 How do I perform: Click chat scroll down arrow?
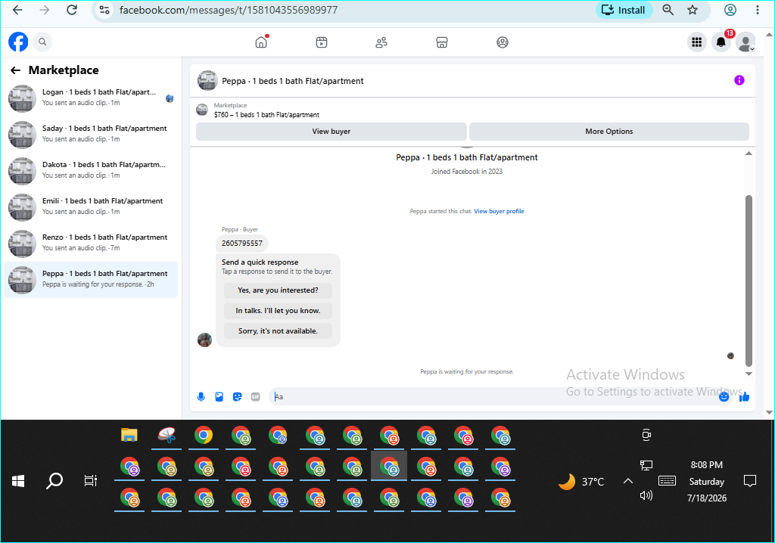(x=749, y=374)
